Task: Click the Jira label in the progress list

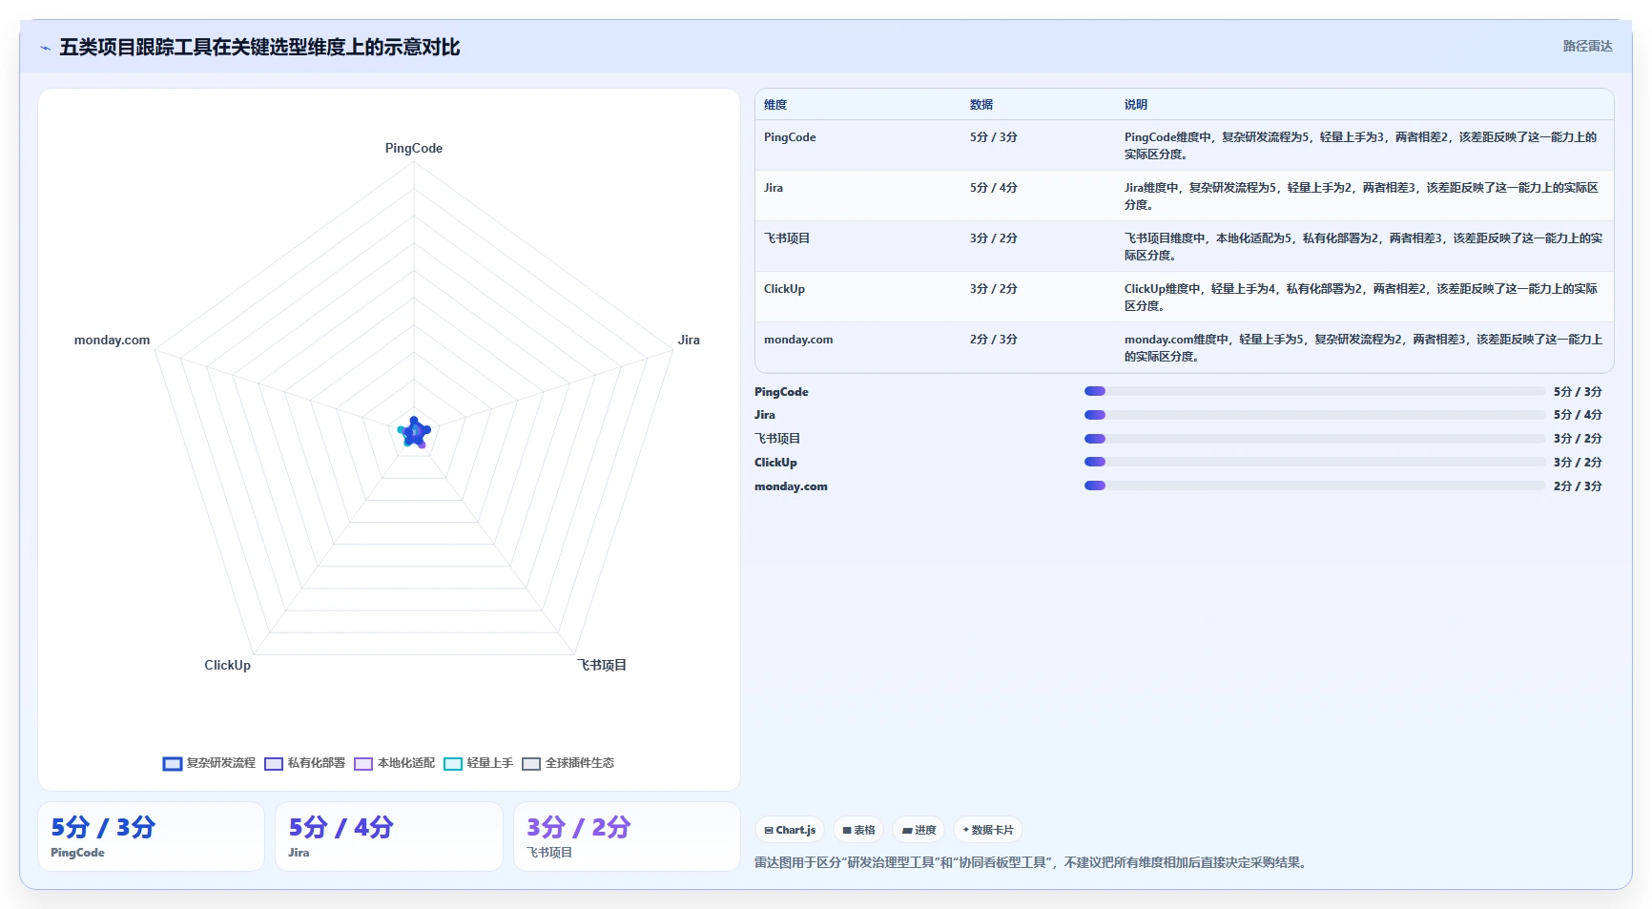Action: tap(765, 415)
